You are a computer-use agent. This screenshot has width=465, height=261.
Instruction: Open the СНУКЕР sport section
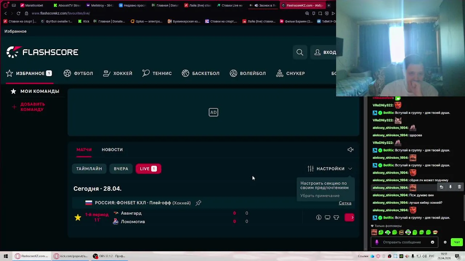pos(291,73)
